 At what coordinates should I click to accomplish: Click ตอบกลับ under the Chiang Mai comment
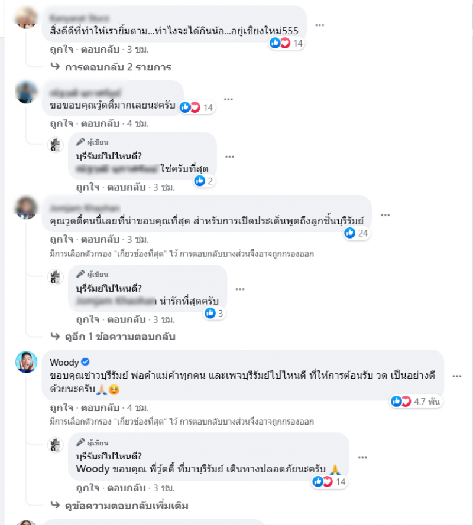coord(100,50)
